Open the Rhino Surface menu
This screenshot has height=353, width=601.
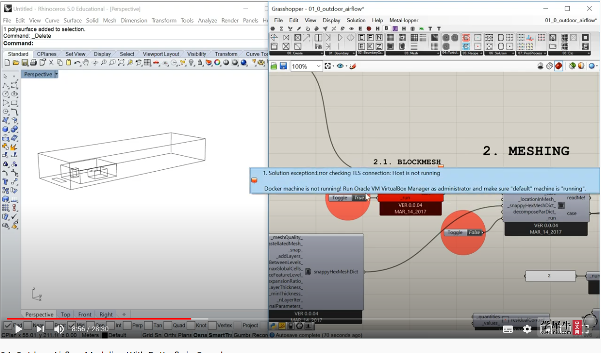pyautogui.click(x=72, y=20)
